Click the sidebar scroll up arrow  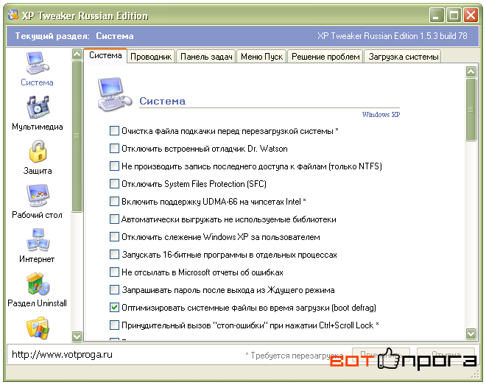(x=77, y=54)
